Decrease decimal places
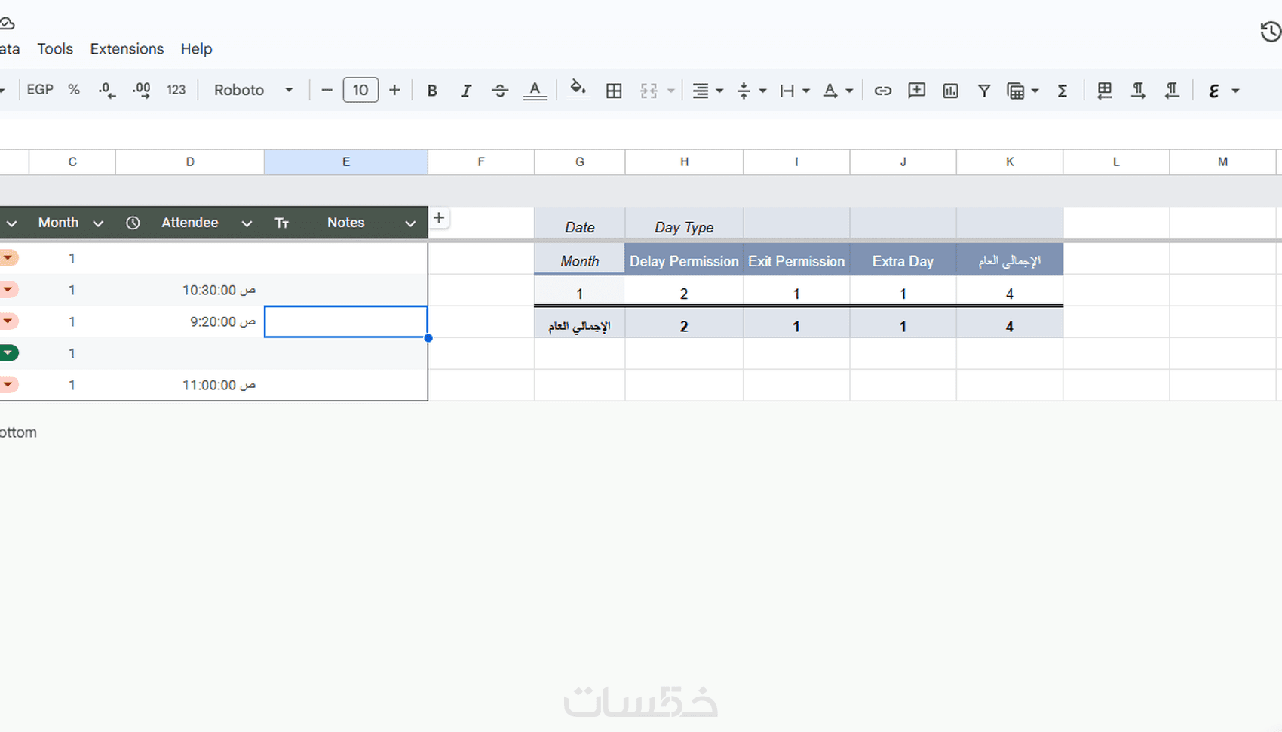This screenshot has width=1282, height=732. click(x=107, y=91)
